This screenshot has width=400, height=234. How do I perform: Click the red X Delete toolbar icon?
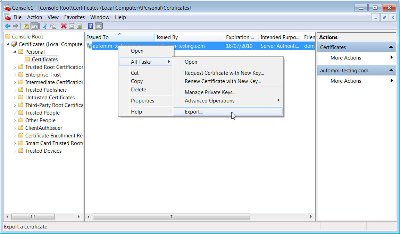tap(64, 26)
